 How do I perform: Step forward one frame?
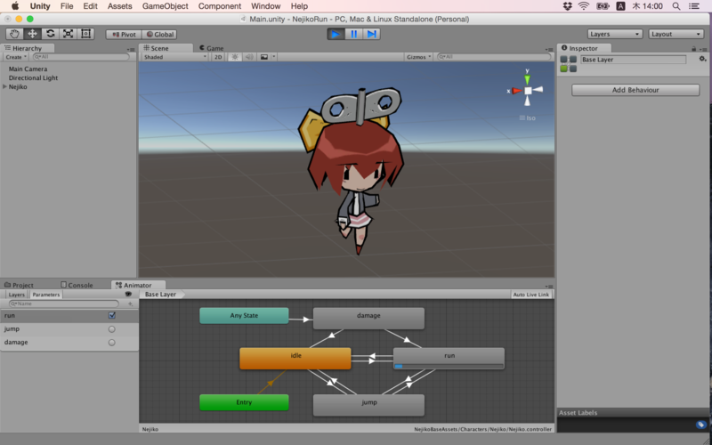click(x=371, y=34)
